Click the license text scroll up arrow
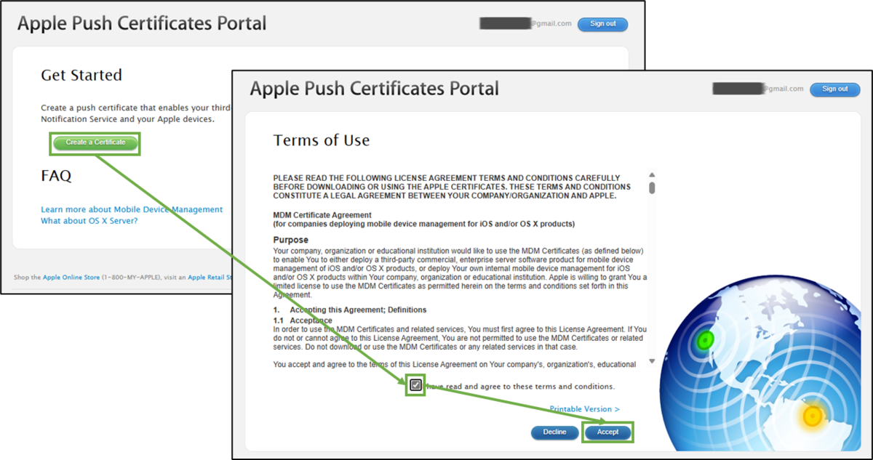The image size is (873, 460). 652,175
